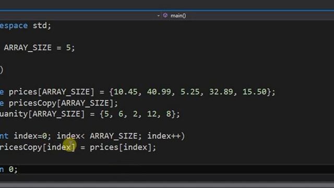
Task: Click 'index=0;' in the for loop
Action: tap(32, 136)
